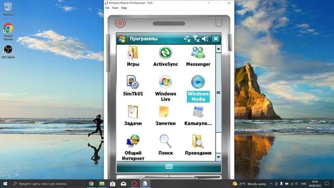Open the red OBS icon on taskbar

(134, 183)
